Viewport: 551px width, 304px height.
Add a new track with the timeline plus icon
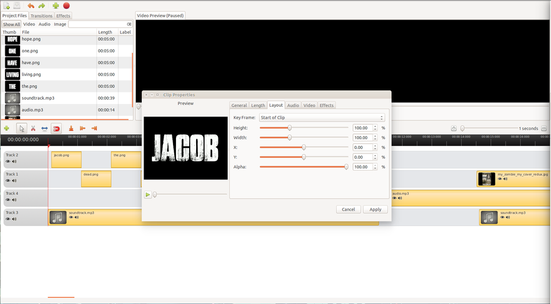tap(6, 129)
